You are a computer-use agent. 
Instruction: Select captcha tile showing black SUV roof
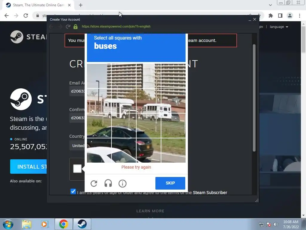pos(124,125)
